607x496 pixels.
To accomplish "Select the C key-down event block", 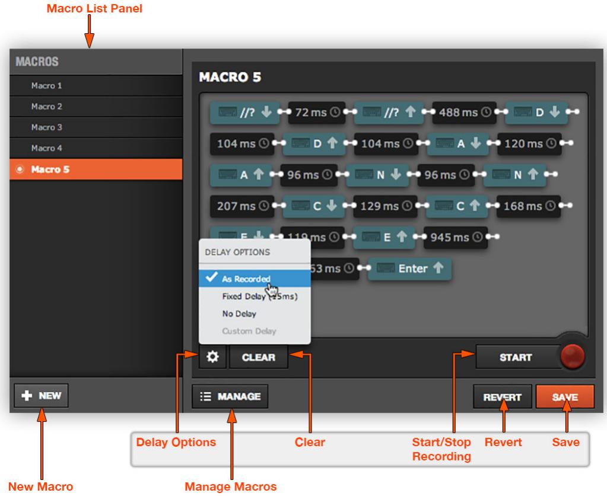I will tap(314, 206).
